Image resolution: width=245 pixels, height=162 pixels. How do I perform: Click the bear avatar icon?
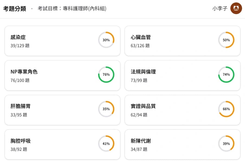tap(236, 8)
